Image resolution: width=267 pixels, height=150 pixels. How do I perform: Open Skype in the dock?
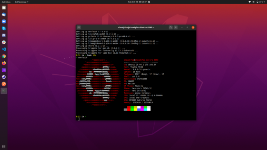(4, 28)
